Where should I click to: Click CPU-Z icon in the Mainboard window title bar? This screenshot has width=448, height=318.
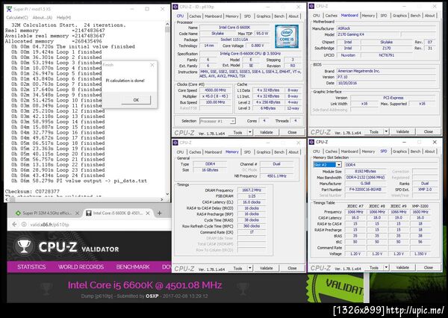point(311,6)
